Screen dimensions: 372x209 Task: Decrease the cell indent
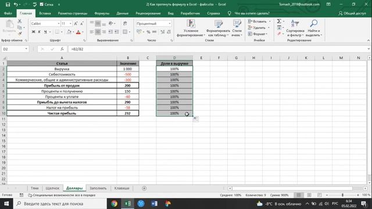tap(110, 32)
